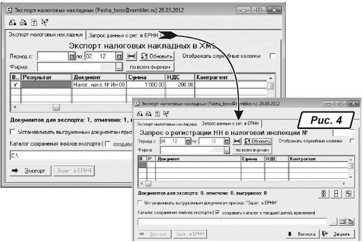Toggle the Отображать служебные колонки checkbox in back window
The image size is (363, 242).
point(272,55)
